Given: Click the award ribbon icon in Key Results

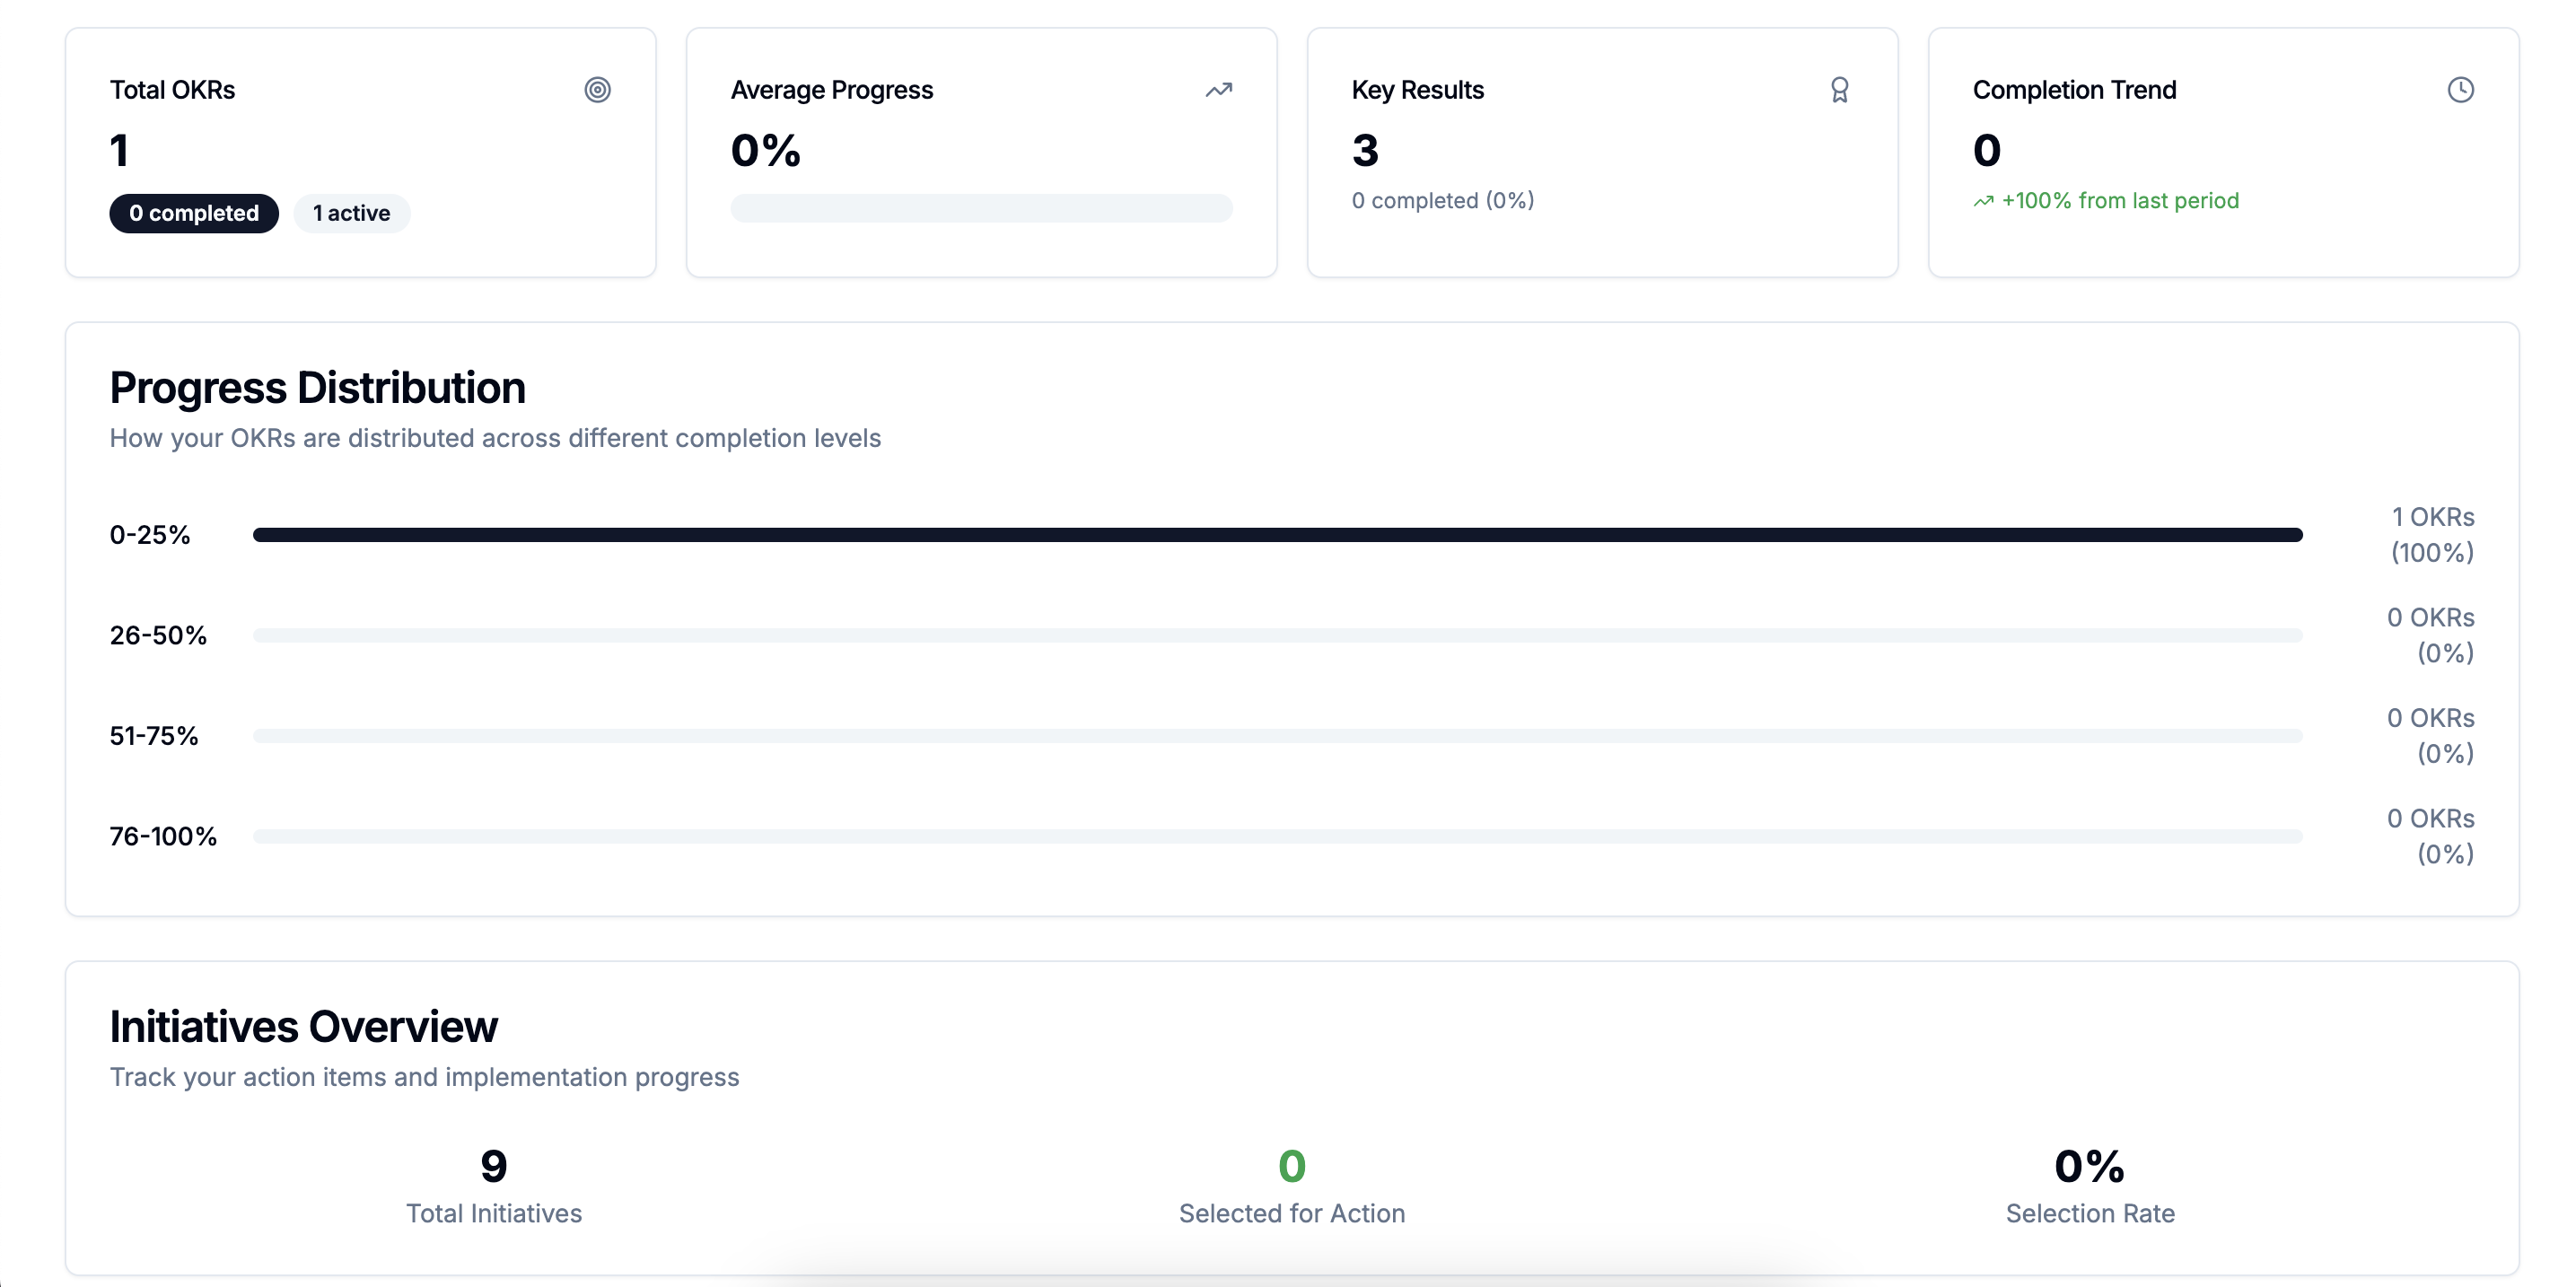Looking at the screenshot, I should [1839, 90].
